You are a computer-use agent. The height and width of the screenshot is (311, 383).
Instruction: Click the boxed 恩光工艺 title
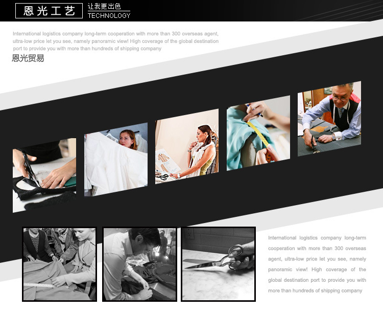click(x=49, y=10)
